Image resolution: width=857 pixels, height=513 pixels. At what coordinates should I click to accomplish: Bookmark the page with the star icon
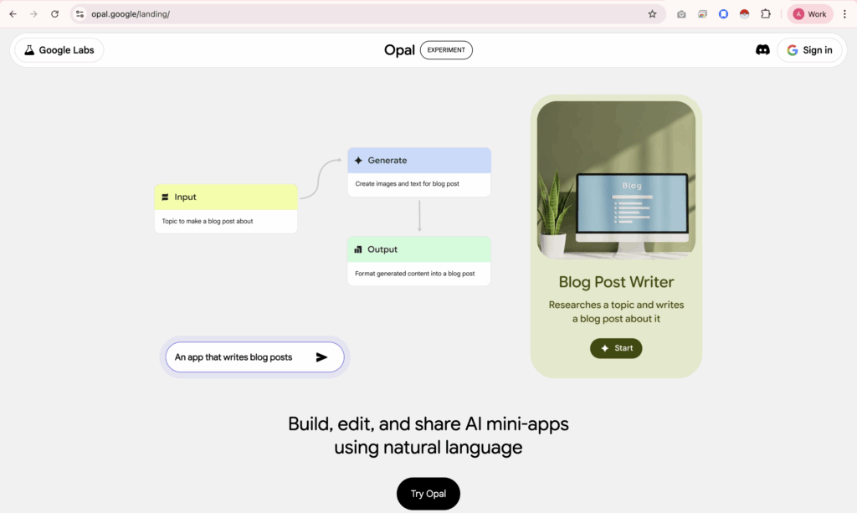click(652, 13)
